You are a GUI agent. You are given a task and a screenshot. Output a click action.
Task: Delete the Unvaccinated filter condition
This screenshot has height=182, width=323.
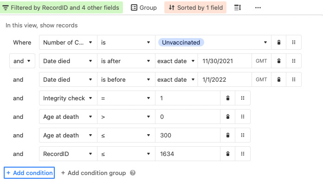tap(279, 42)
